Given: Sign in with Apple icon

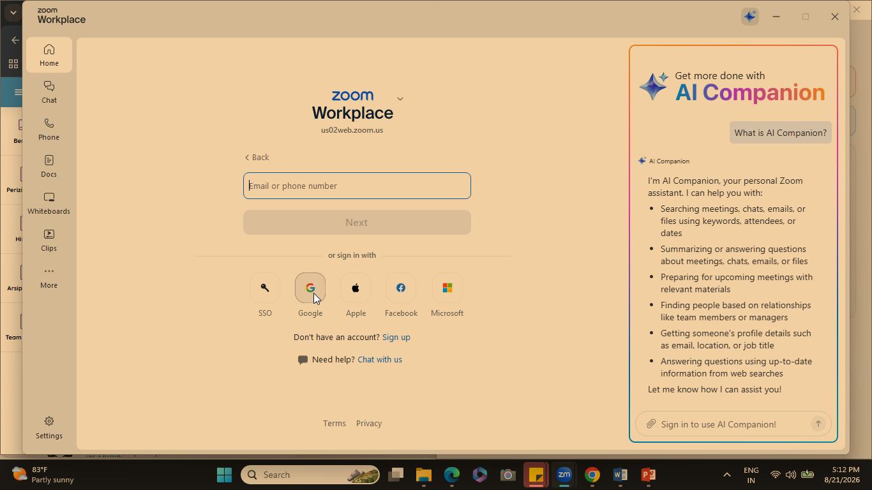Looking at the screenshot, I should coord(356,288).
